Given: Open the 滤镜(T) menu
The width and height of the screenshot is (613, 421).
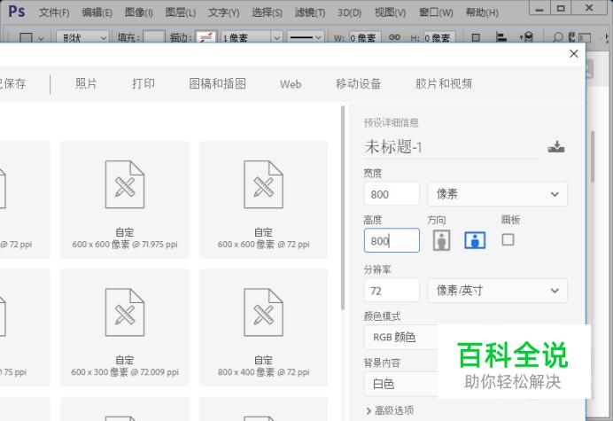Looking at the screenshot, I should tap(310, 12).
